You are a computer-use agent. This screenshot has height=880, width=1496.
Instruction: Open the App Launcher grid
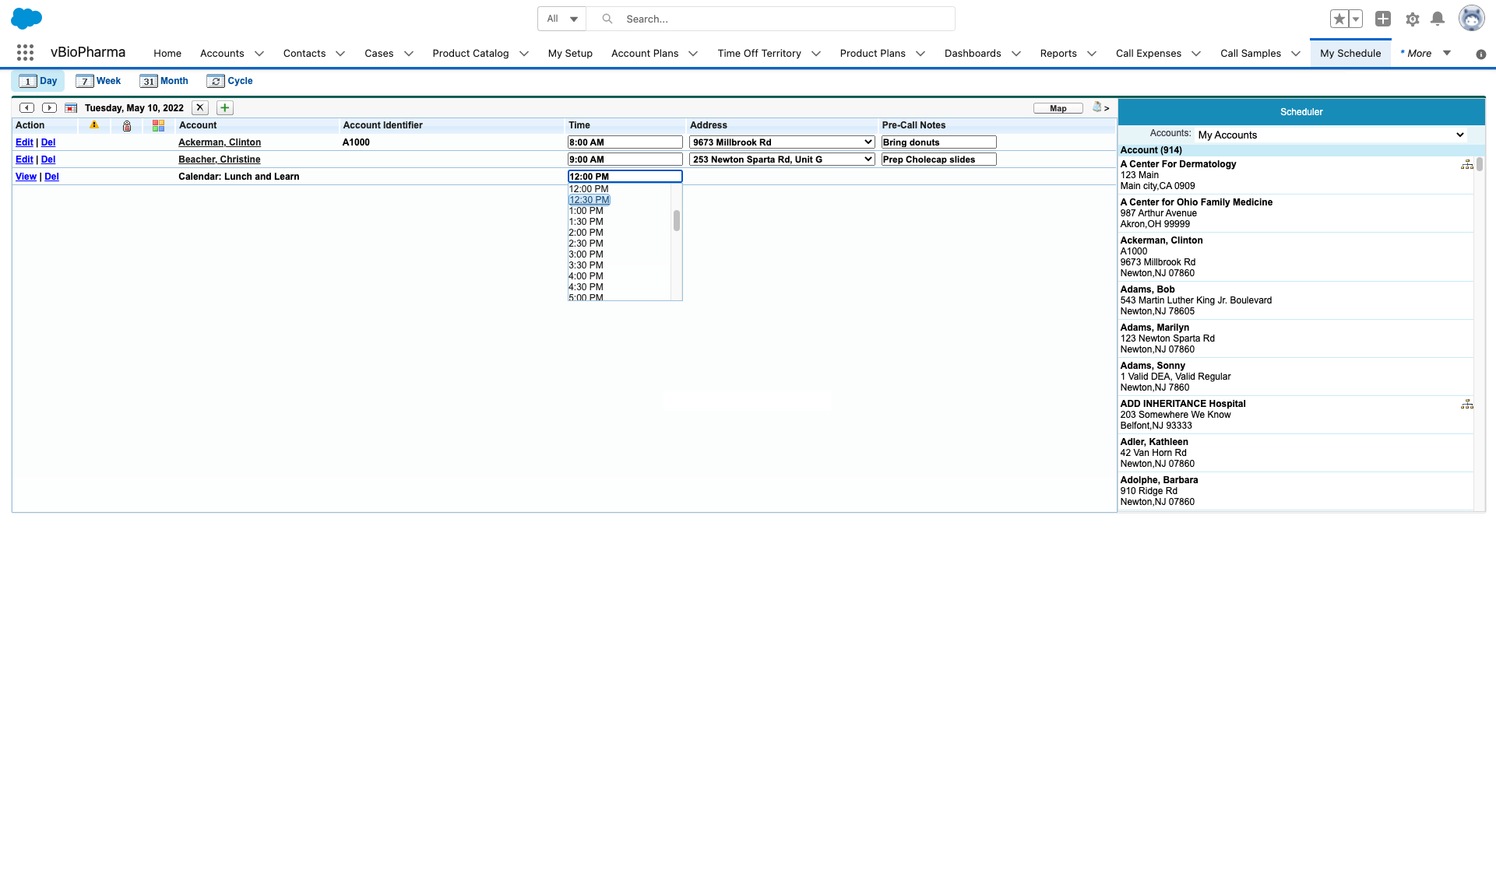coord(25,53)
